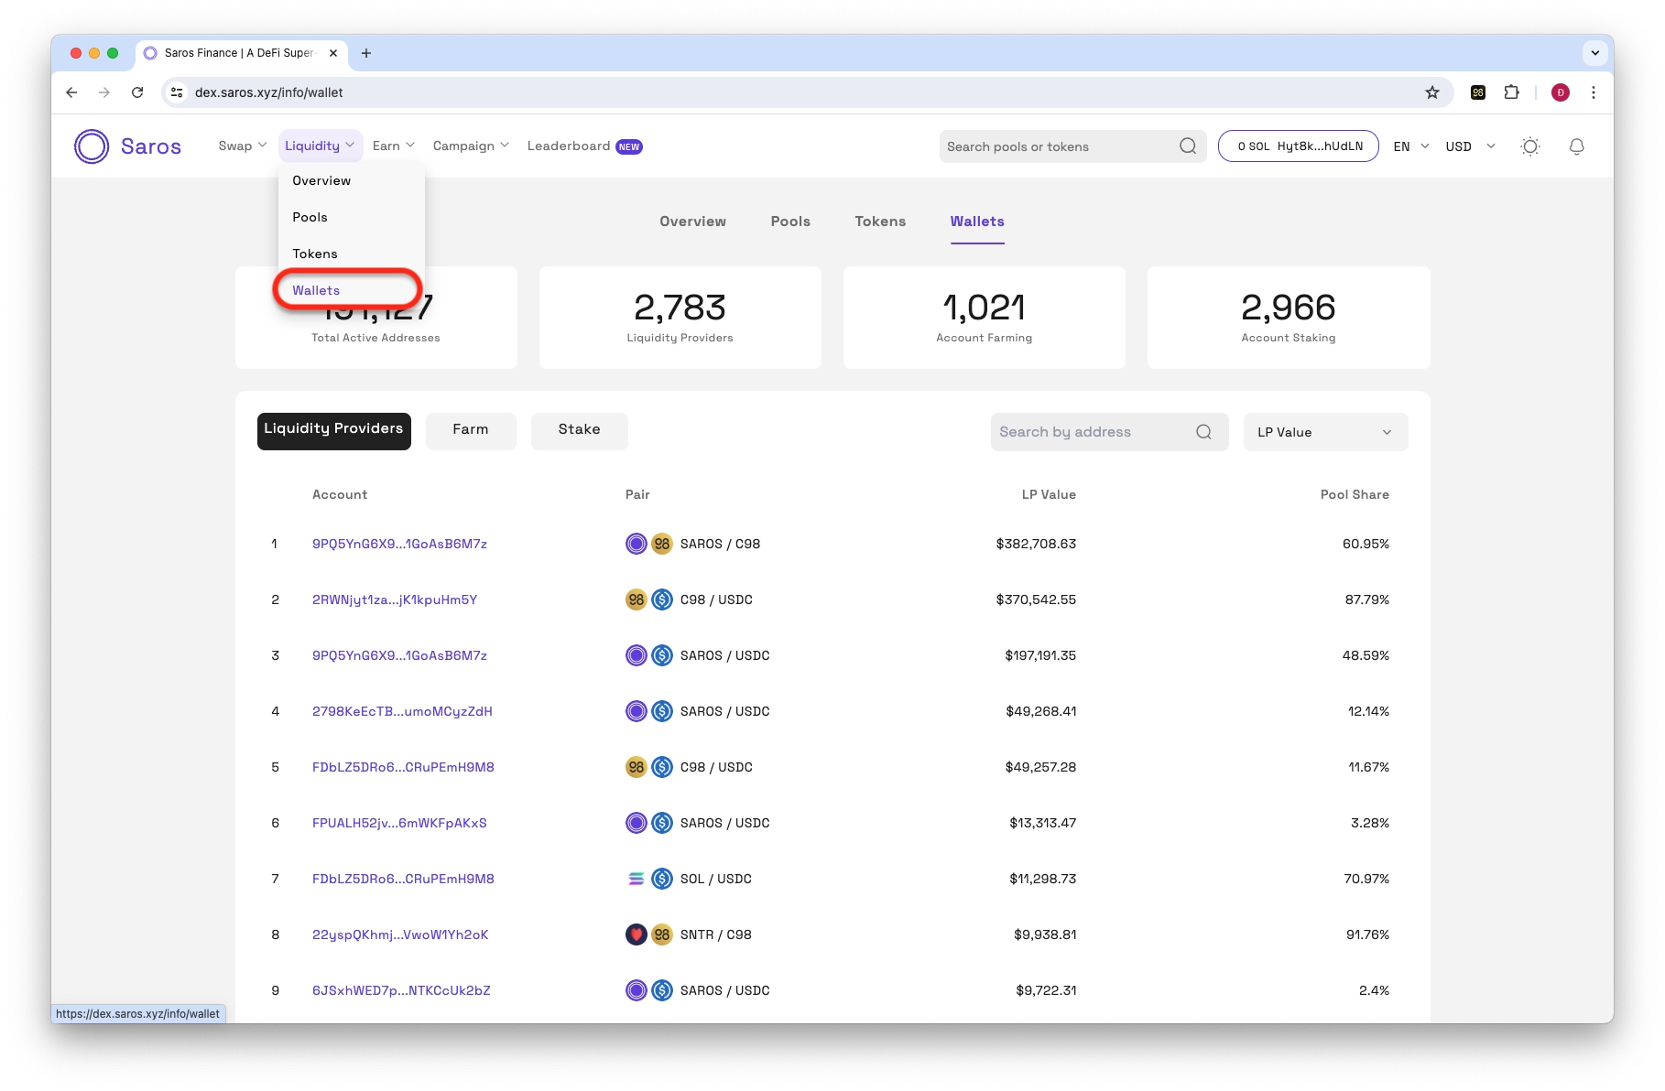Open the browser extensions puzzle icon
1665x1091 pixels.
click(1511, 92)
